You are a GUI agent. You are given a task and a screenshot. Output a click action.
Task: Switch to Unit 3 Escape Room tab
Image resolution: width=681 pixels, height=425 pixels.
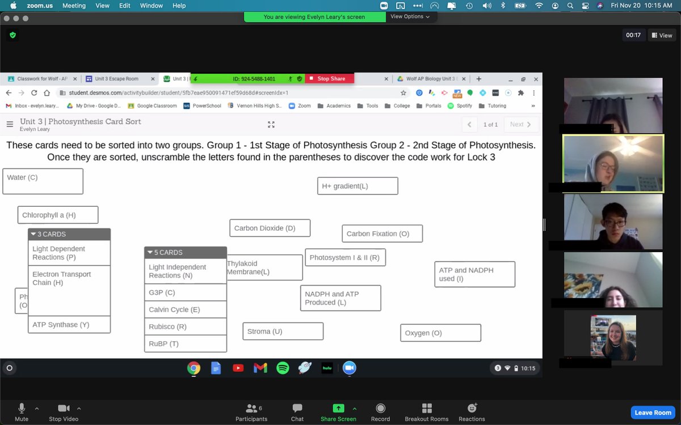point(116,79)
